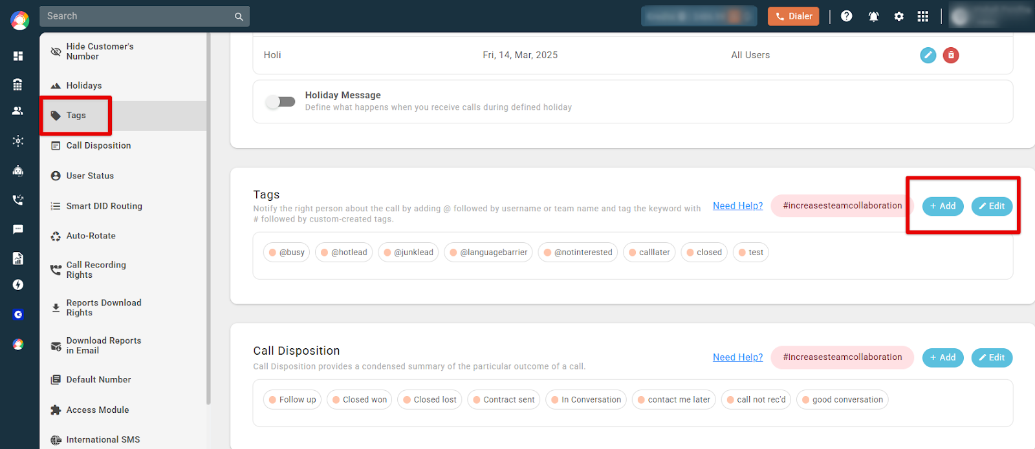Image resolution: width=1035 pixels, height=449 pixels.
Task: Click the search magnifier icon
Action: [239, 17]
